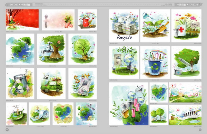
Task: Open the watering can and shovel seedling image
Action: [x=155, y=26]
